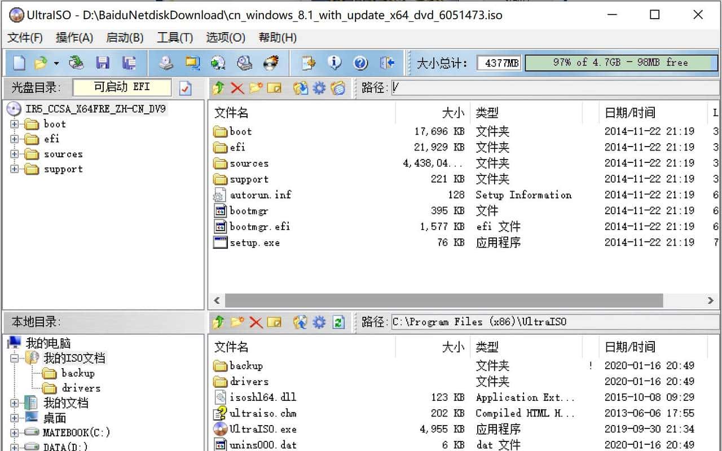Screen dimensions: 722x451
Task: Click the blue question mark Help icon
Action: tap(360, 63)
